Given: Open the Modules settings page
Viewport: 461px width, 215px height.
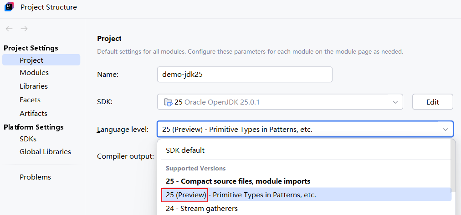Looking at the screenshot, I should click(34, 73).
